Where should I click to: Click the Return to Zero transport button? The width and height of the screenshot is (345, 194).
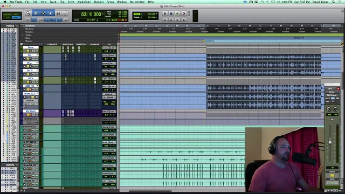pyautogui.click(x=165, y=20)
